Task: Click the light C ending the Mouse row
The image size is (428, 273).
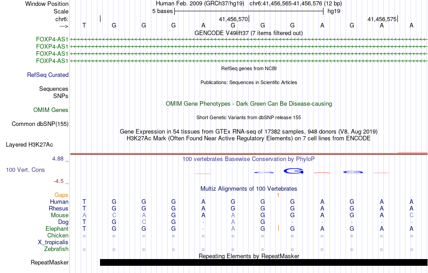Action: [411, 215]
